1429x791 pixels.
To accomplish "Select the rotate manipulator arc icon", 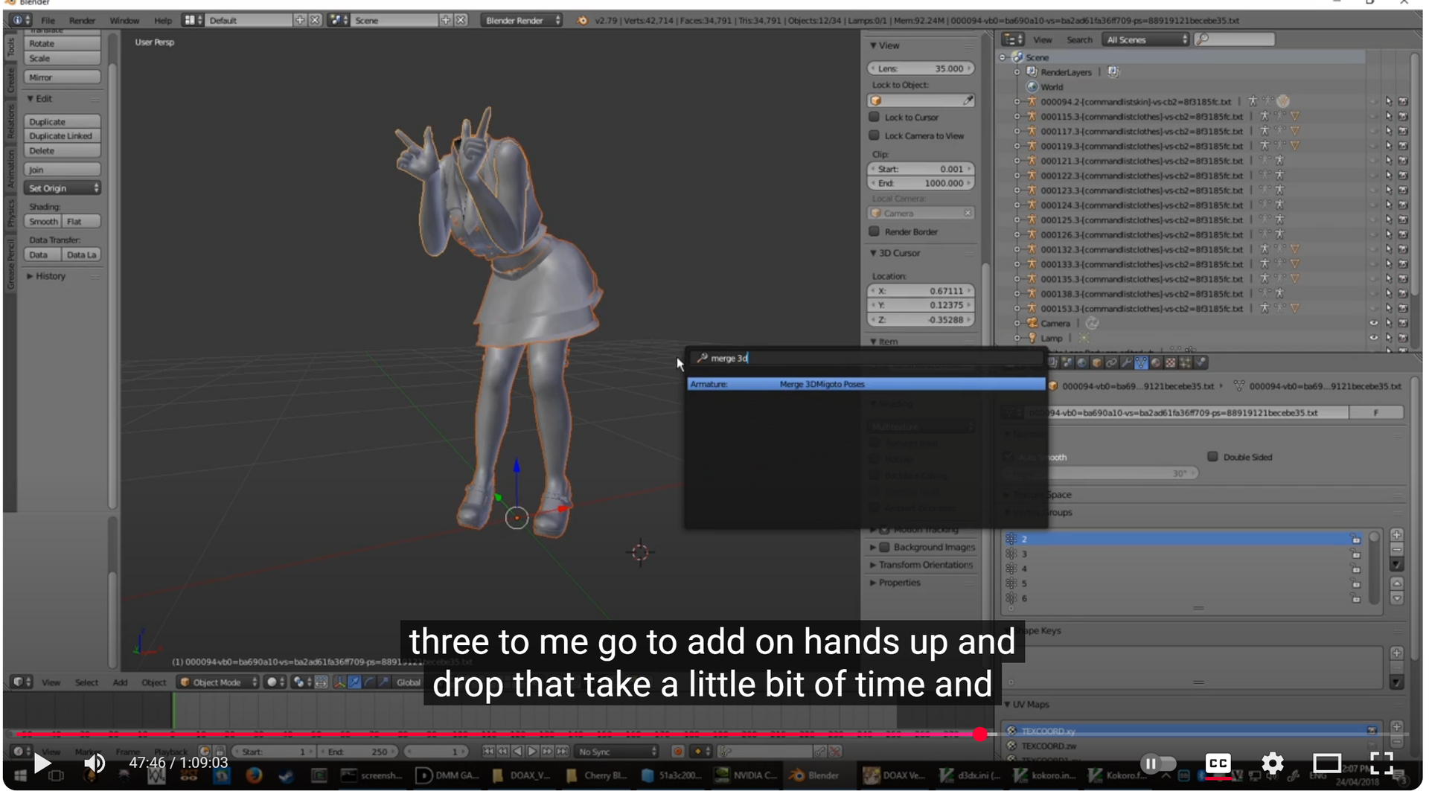I will pyautogui.click(x=369, y=682).
